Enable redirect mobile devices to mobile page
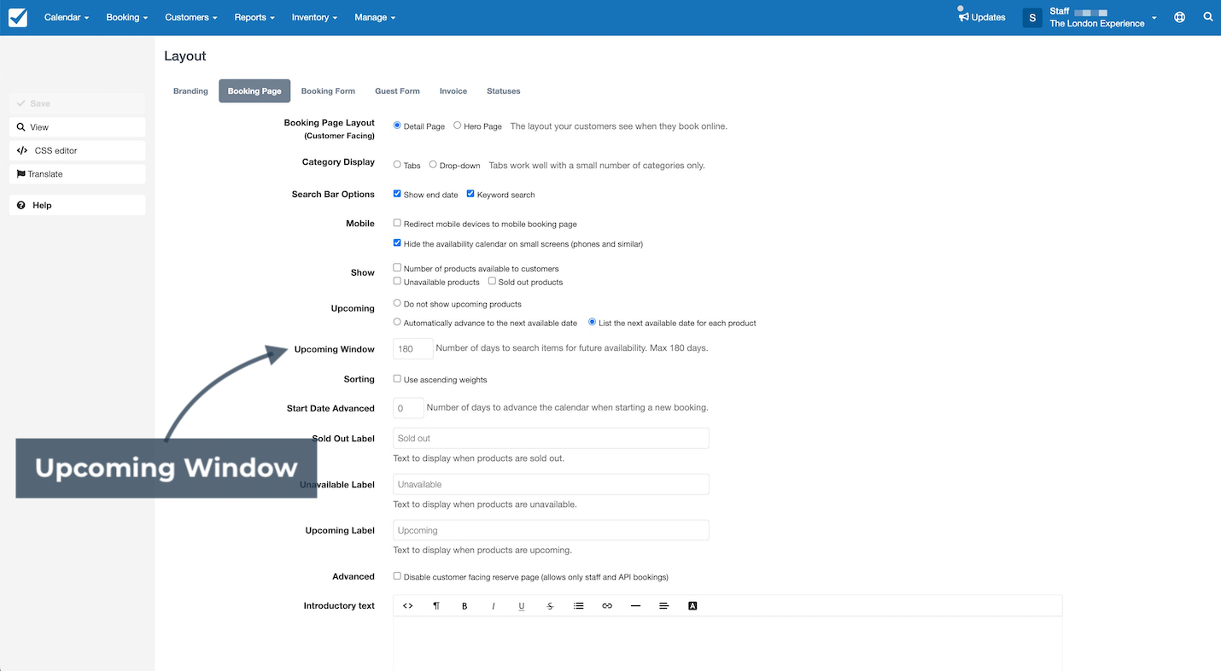 397,223
